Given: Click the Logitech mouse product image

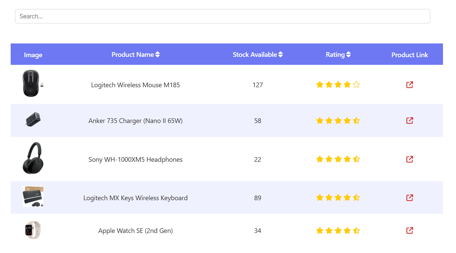Looking at the screenshot, I should coord(33,84).
